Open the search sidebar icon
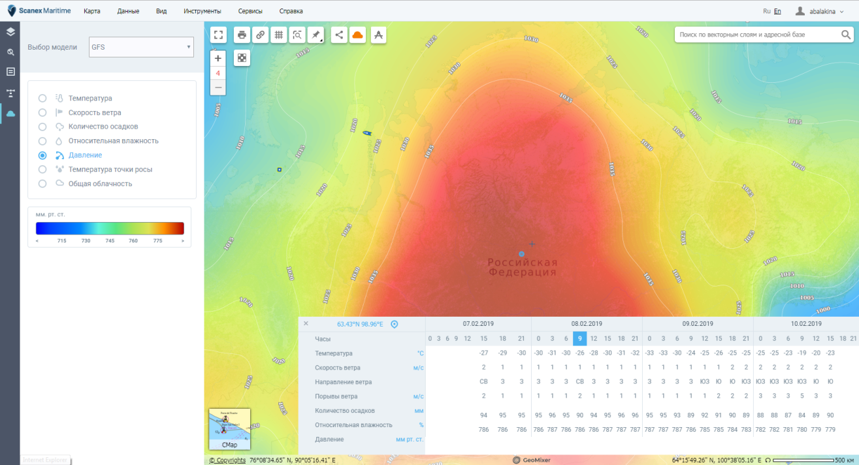 (x=10, y=52)
